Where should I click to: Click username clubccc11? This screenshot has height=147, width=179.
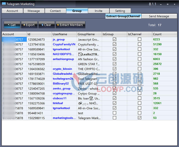click(x=59, y=98)
